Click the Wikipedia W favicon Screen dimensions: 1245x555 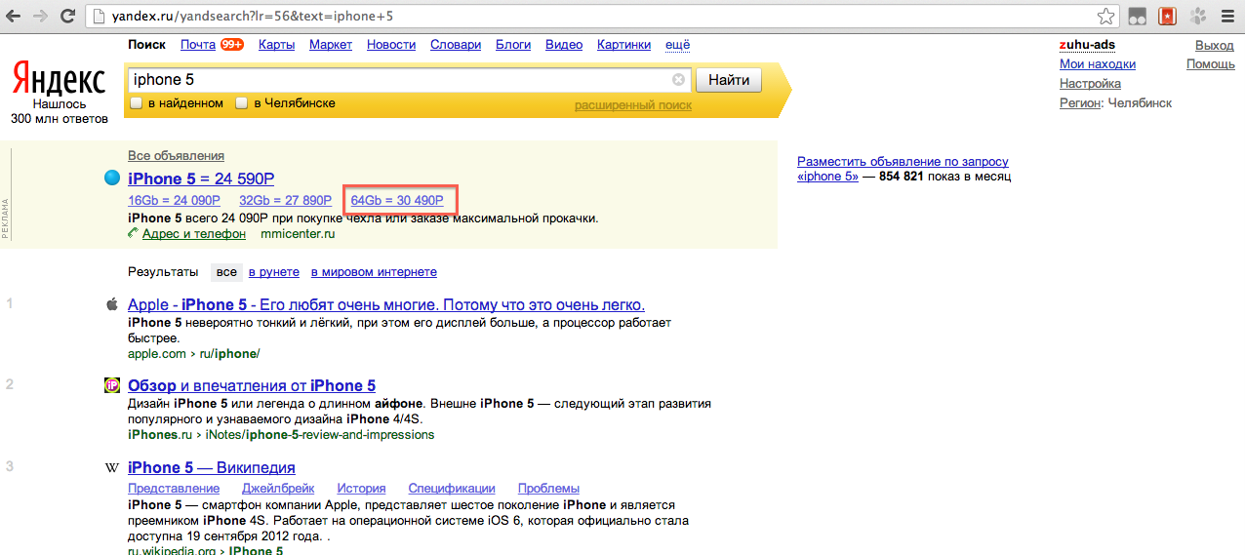(x=111, y=467)
